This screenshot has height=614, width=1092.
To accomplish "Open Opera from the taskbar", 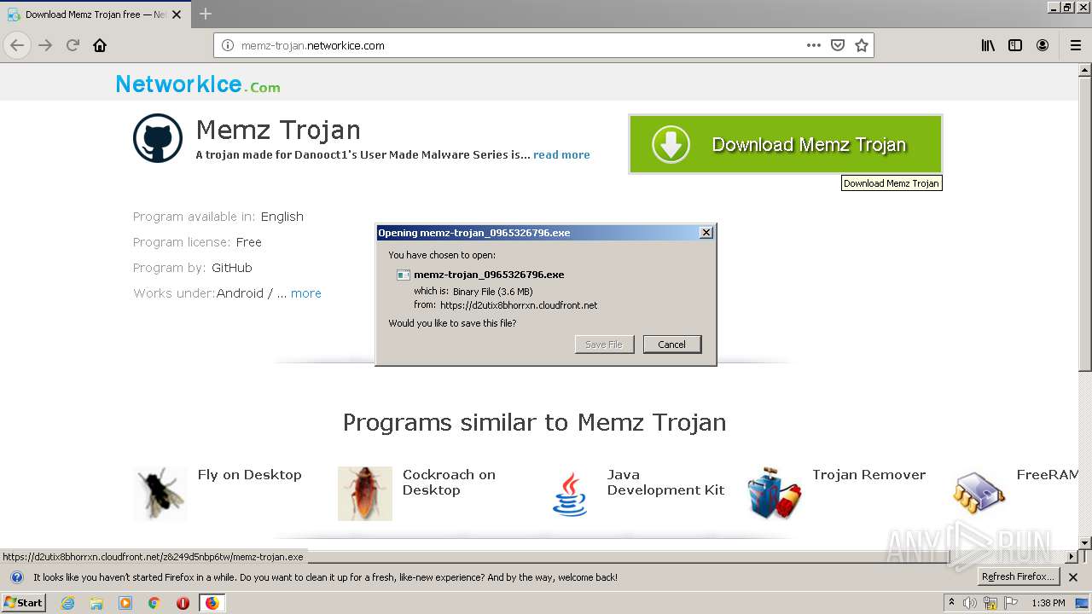I will click(x=183, y=603).
